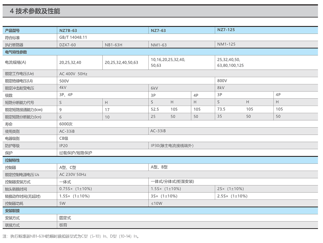Click the lifespan value "6000次"
Image resolution: width=323 pixels, height=243 pixels.
66,124
